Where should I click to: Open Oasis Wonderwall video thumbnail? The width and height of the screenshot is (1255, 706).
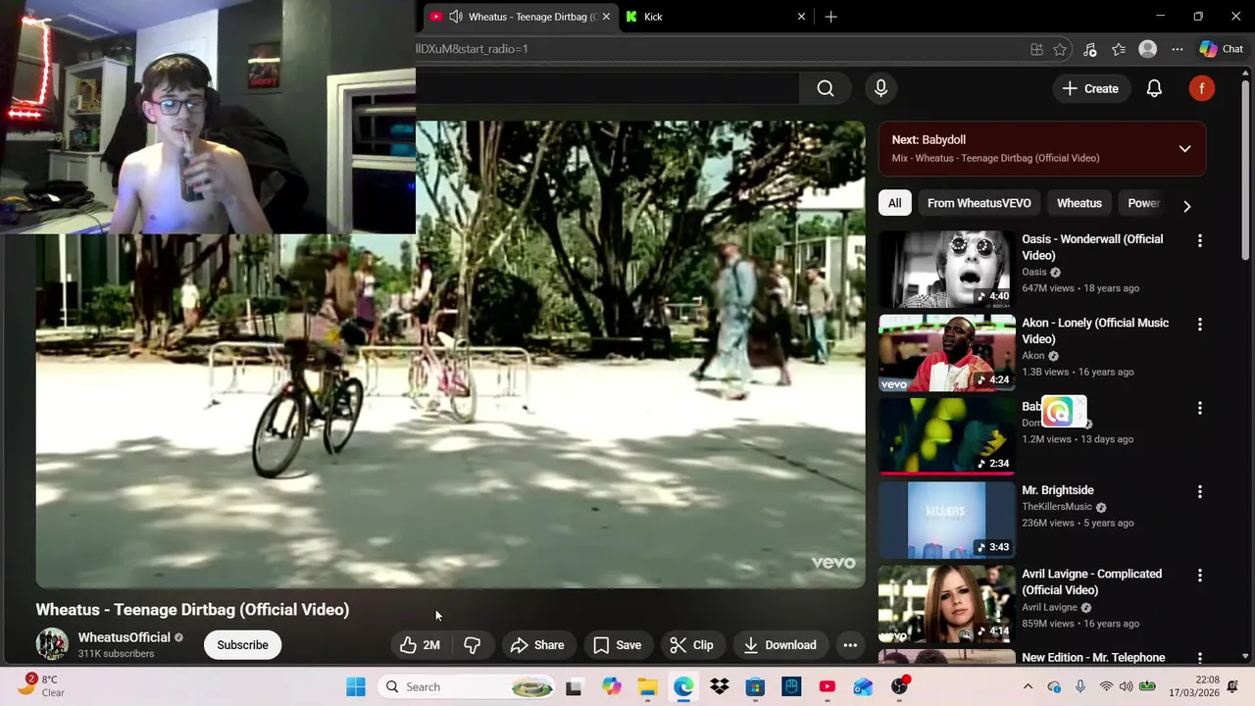click(947, 270)
